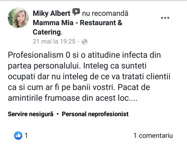Click the Miky Albert name link
This screenshot has width=187, height=147.
click(51, 13)
